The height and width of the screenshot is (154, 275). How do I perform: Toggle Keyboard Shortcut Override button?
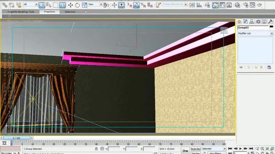click(x=121, y=5)
